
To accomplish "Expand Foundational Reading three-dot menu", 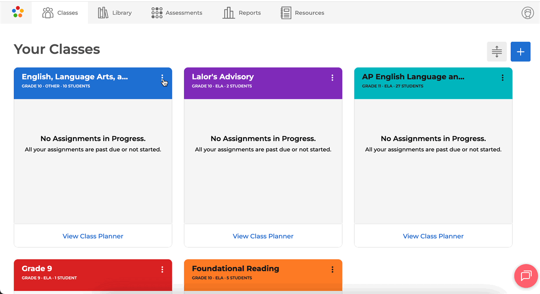I will tap(332, 269).
